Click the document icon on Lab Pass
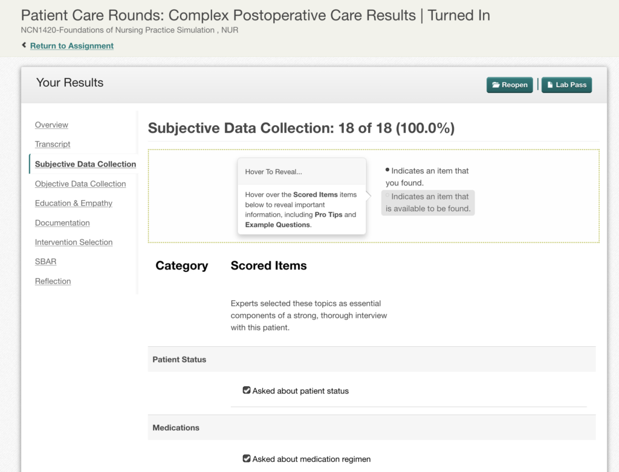Screen dimensions: 619x472 550,85
